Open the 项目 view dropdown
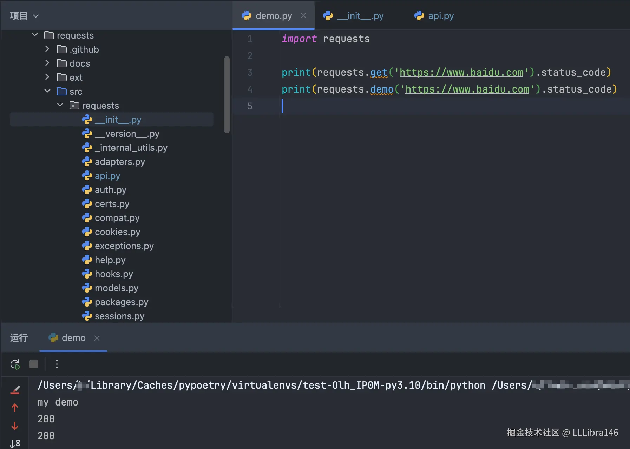 [24, 16]
